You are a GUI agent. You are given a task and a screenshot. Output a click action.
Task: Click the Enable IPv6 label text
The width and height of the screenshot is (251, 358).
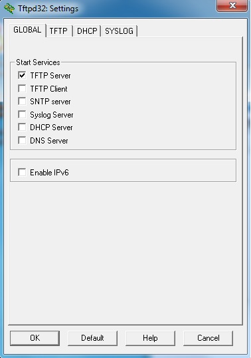pos(49,173)
